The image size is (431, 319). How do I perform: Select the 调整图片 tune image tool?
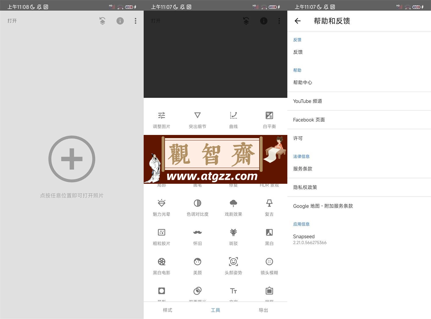[x=161, y=120]
